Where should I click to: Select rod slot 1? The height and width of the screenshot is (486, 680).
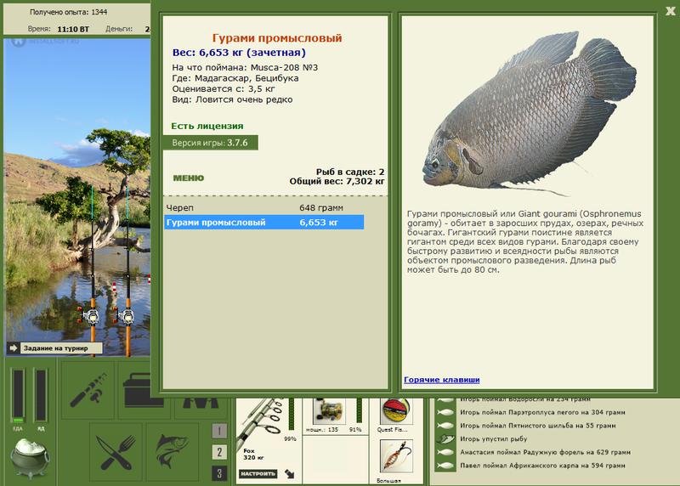point(219,431)
